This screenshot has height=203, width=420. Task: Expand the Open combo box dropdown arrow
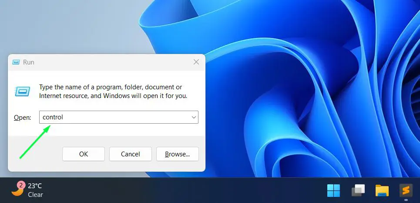194,117
